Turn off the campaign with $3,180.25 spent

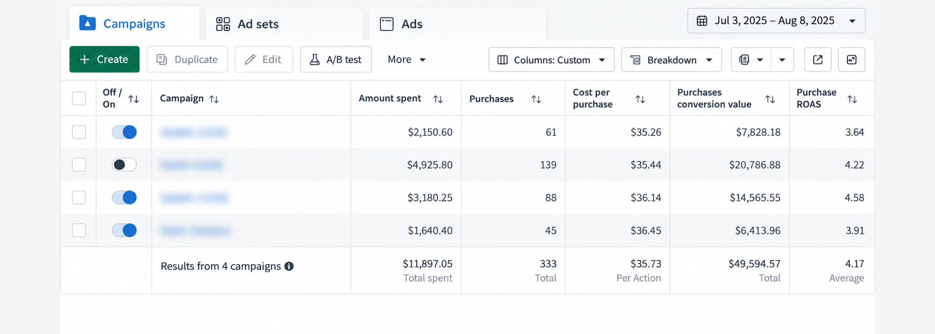coord(124,197)
